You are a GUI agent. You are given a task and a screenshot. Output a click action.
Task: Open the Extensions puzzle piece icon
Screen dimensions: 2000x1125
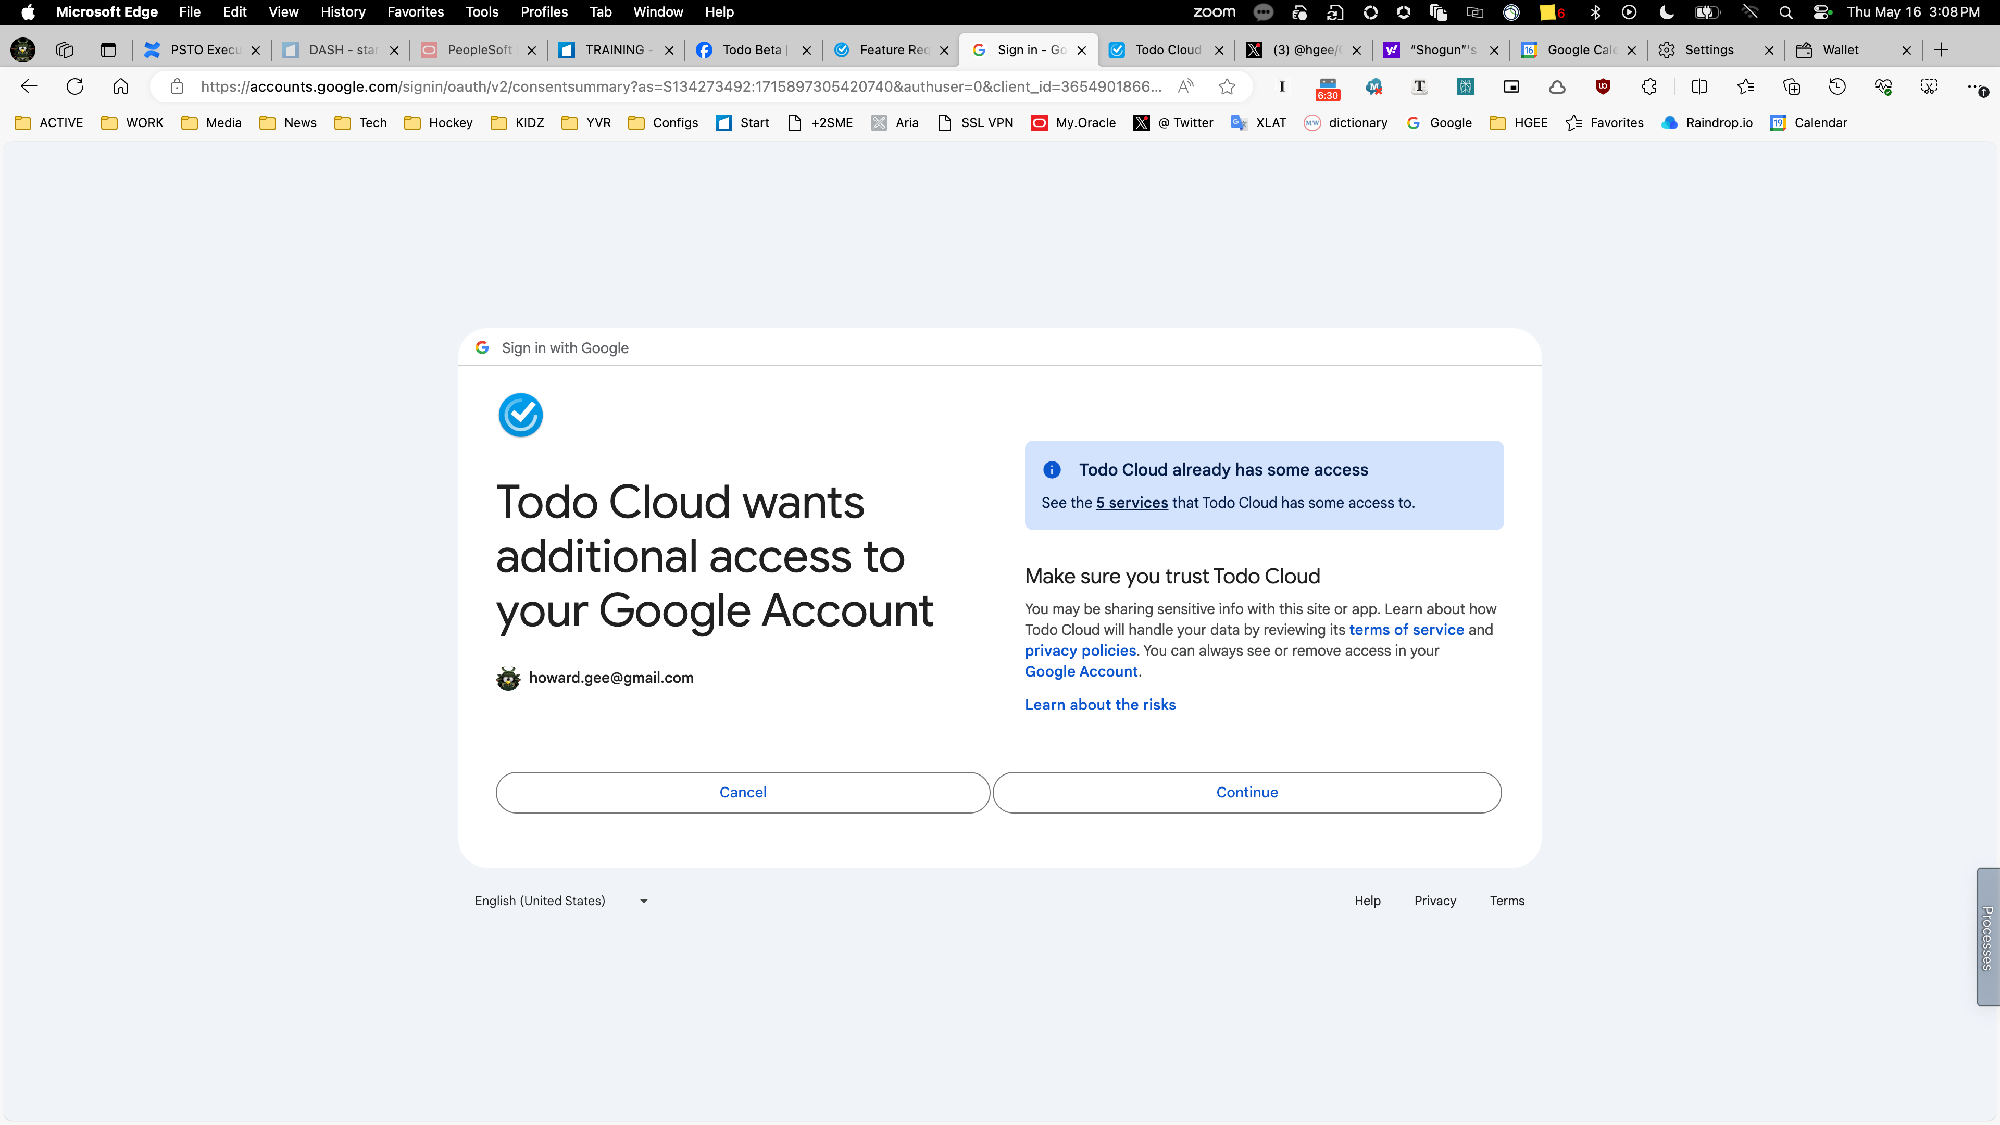(x=1649, y=86)
